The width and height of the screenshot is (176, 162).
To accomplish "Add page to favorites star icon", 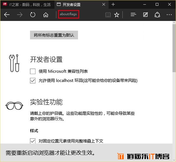I will click(117, 15).
